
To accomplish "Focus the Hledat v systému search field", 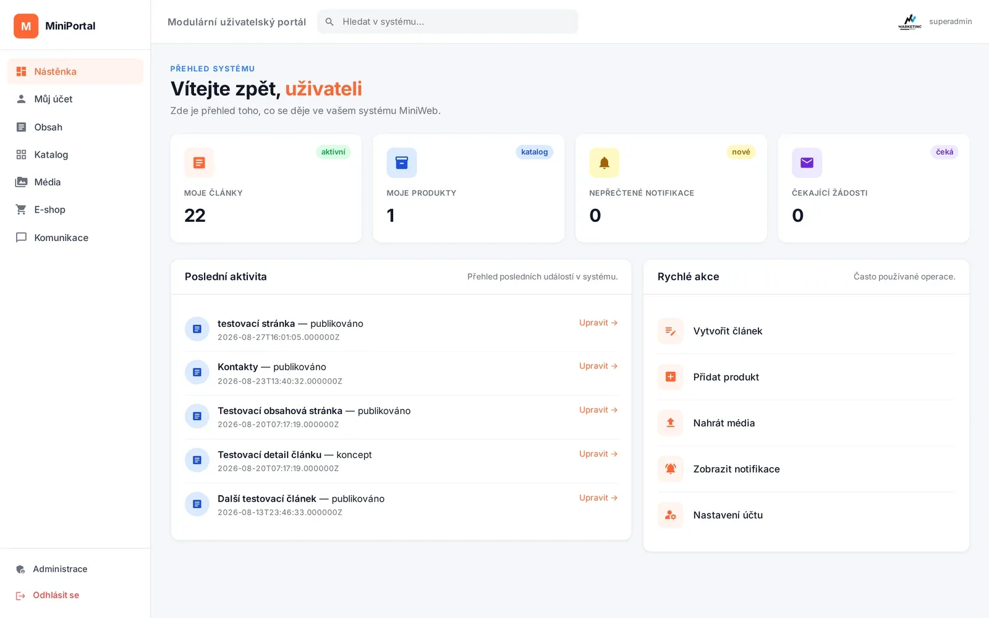I will (448, 22).
